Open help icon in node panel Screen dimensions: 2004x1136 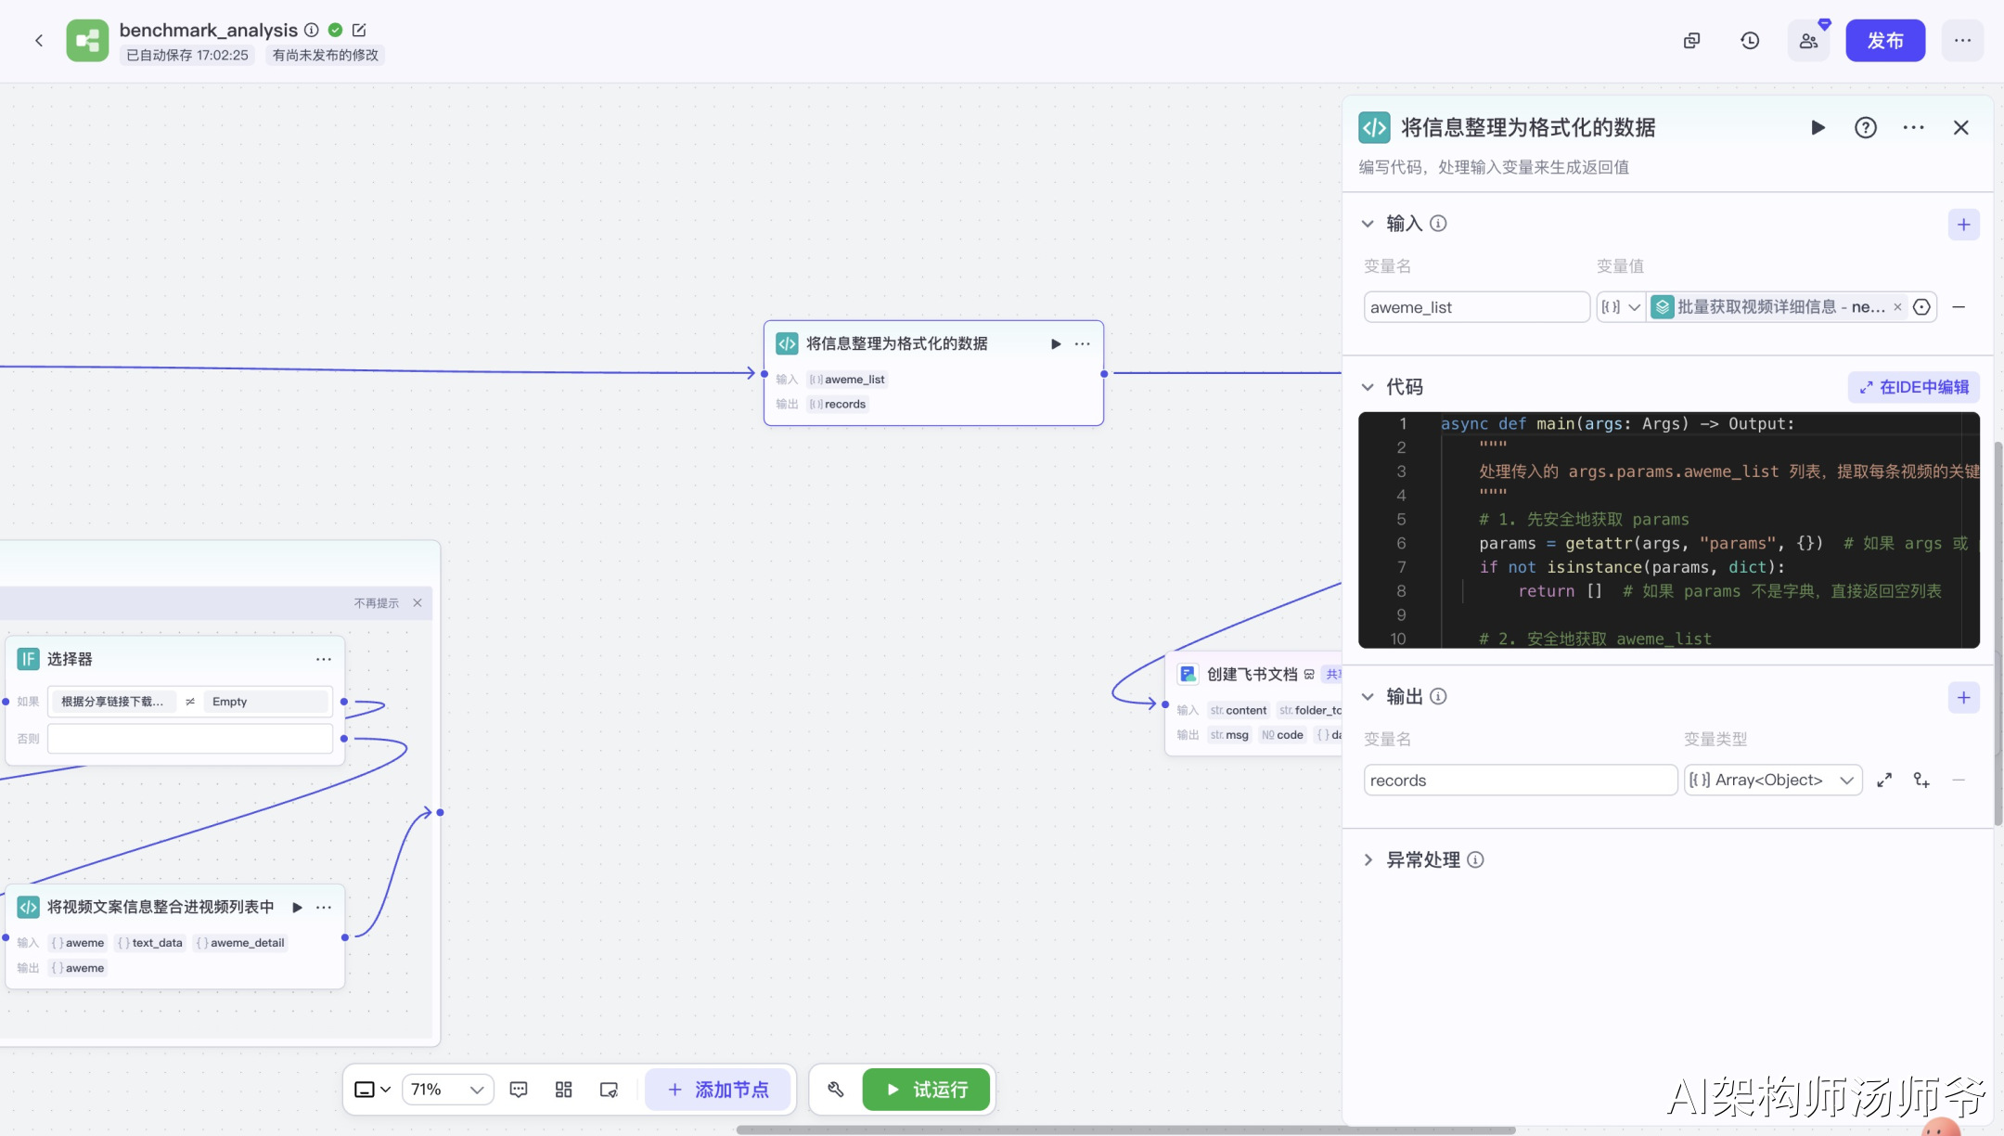[1865, 127]
